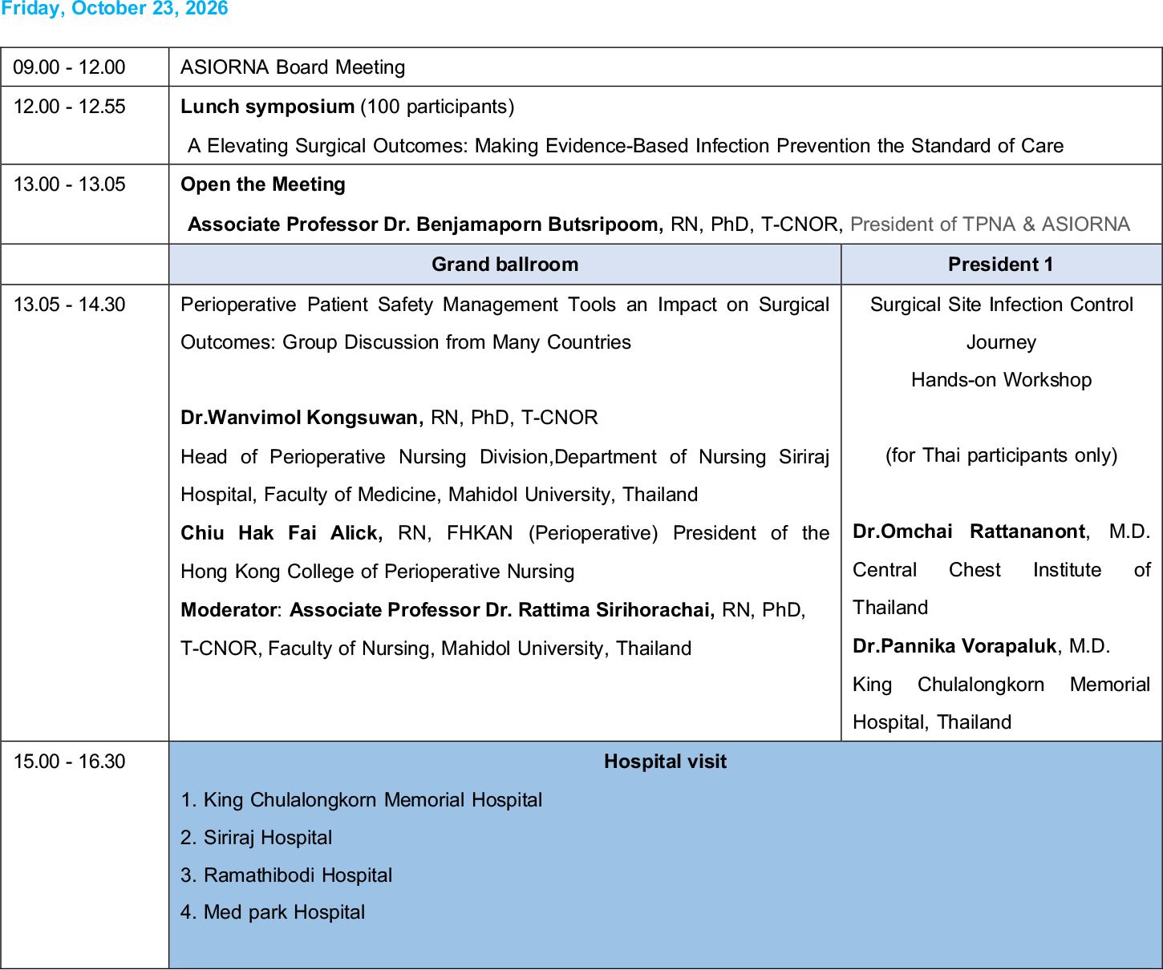1163x970 pixels.
Task: Click the President 1 column header
Action: point(1001,265)
